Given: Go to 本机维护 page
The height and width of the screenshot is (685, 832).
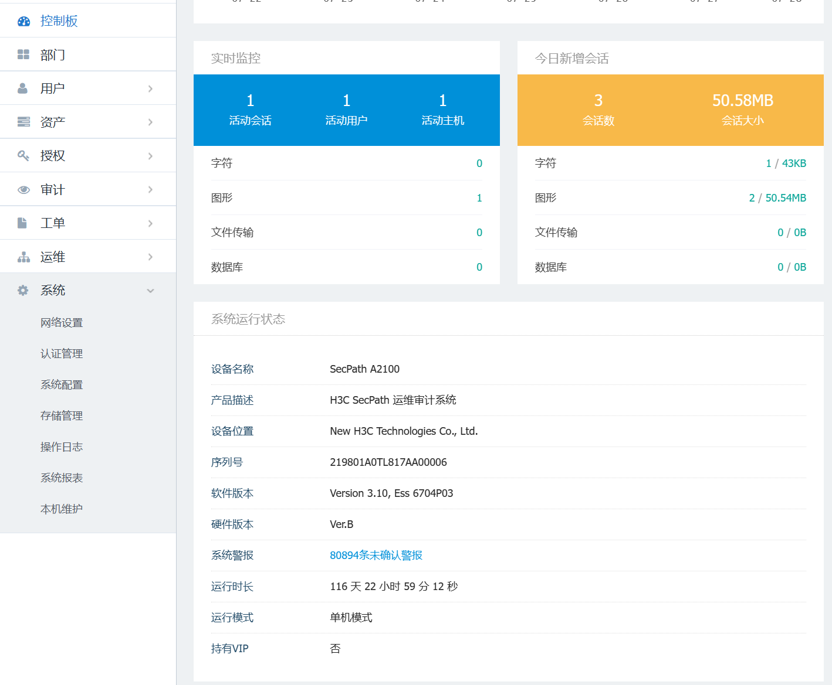Looking at the screenshot, I should click(x=62, y=509).
